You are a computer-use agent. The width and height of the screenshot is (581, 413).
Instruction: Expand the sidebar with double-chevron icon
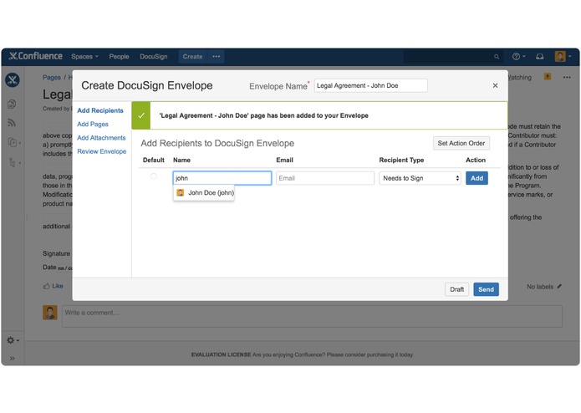tap(13, 358)
